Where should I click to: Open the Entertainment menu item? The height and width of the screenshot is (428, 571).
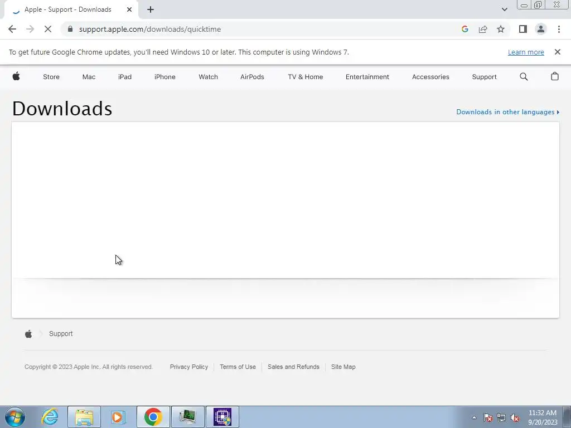pyautogui.click(x=367, y=77)
